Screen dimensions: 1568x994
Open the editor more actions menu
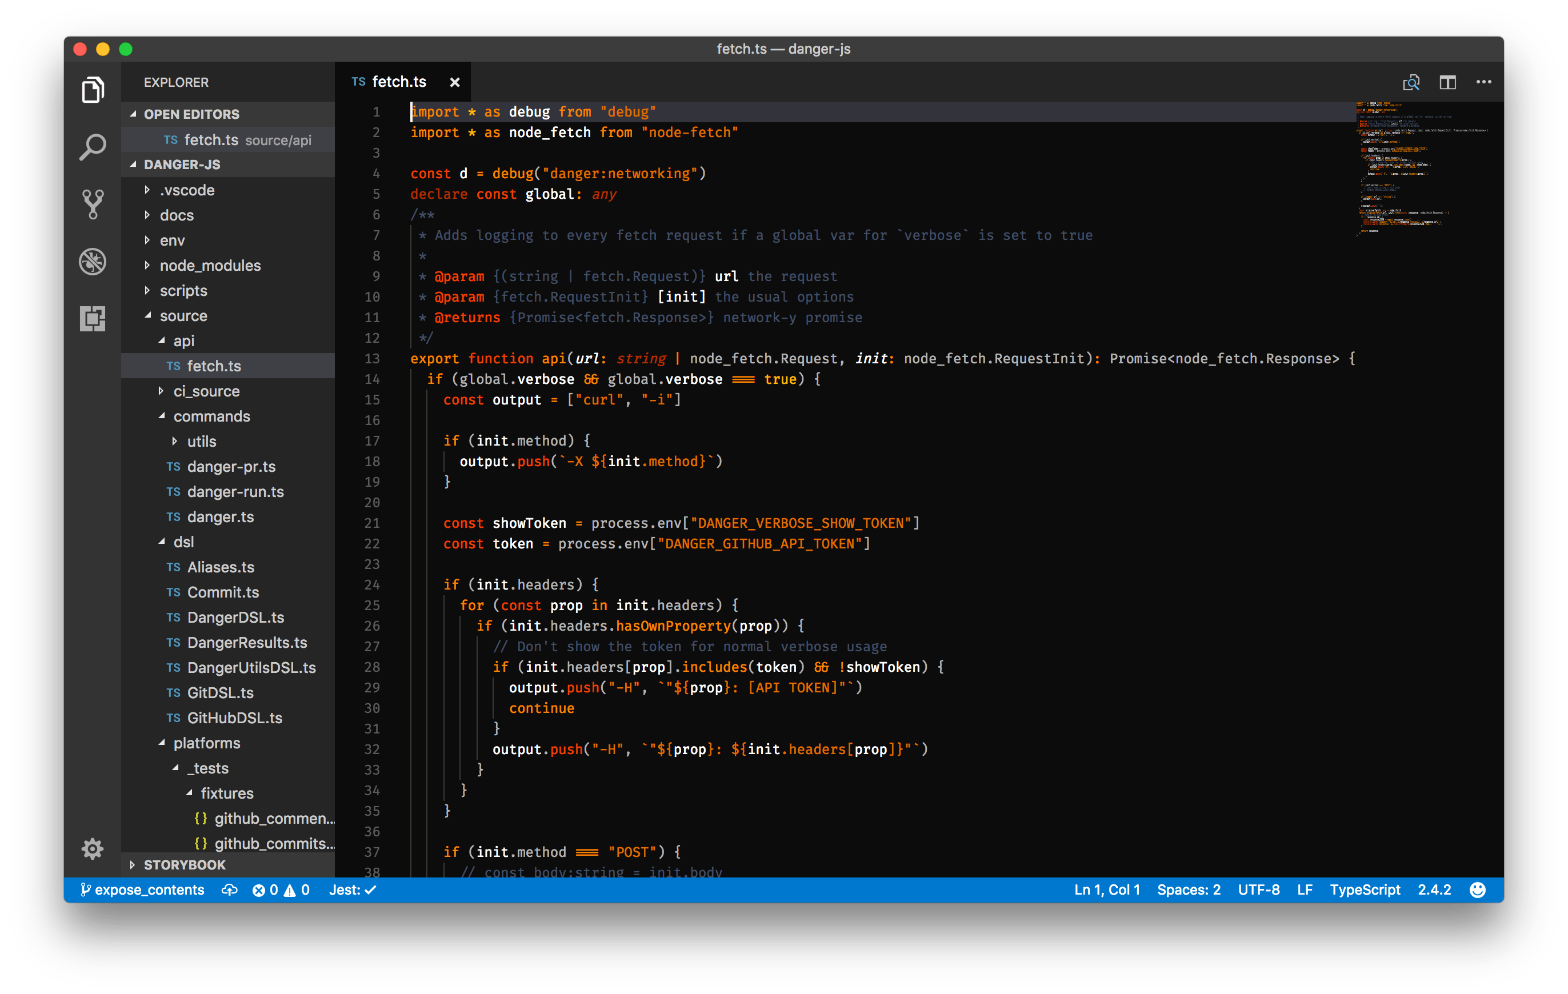pyautogui.click(x=1484, y=82)
